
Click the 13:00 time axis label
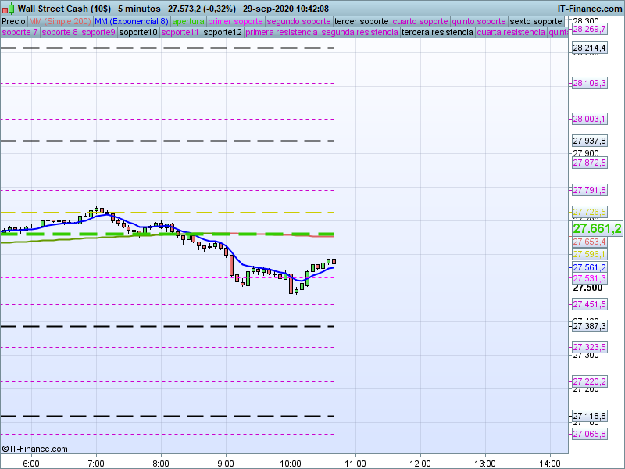485,464
